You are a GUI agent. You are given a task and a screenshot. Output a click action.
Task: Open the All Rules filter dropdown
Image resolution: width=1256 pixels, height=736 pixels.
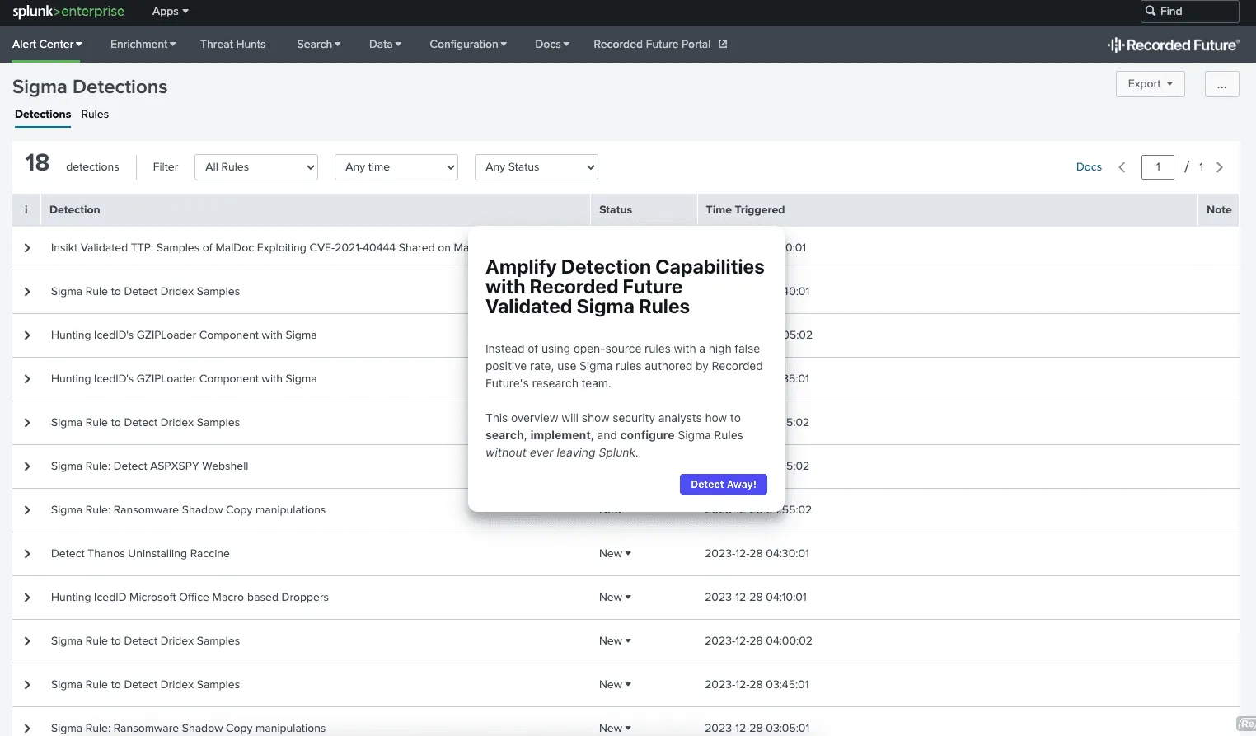(256, 167)
